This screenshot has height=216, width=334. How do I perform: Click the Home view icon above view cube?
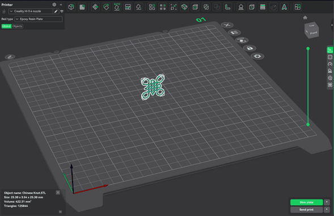pyautogui.click(x=305, y=18)
